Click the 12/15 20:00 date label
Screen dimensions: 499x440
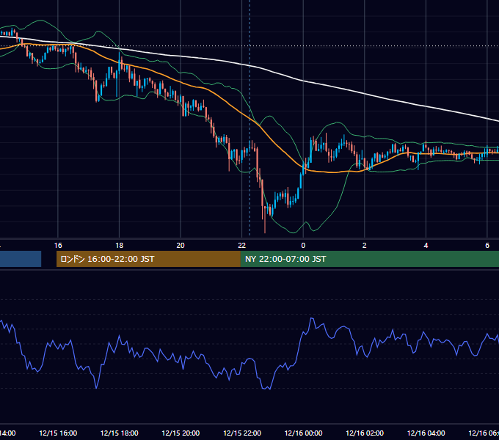point(181,433)
